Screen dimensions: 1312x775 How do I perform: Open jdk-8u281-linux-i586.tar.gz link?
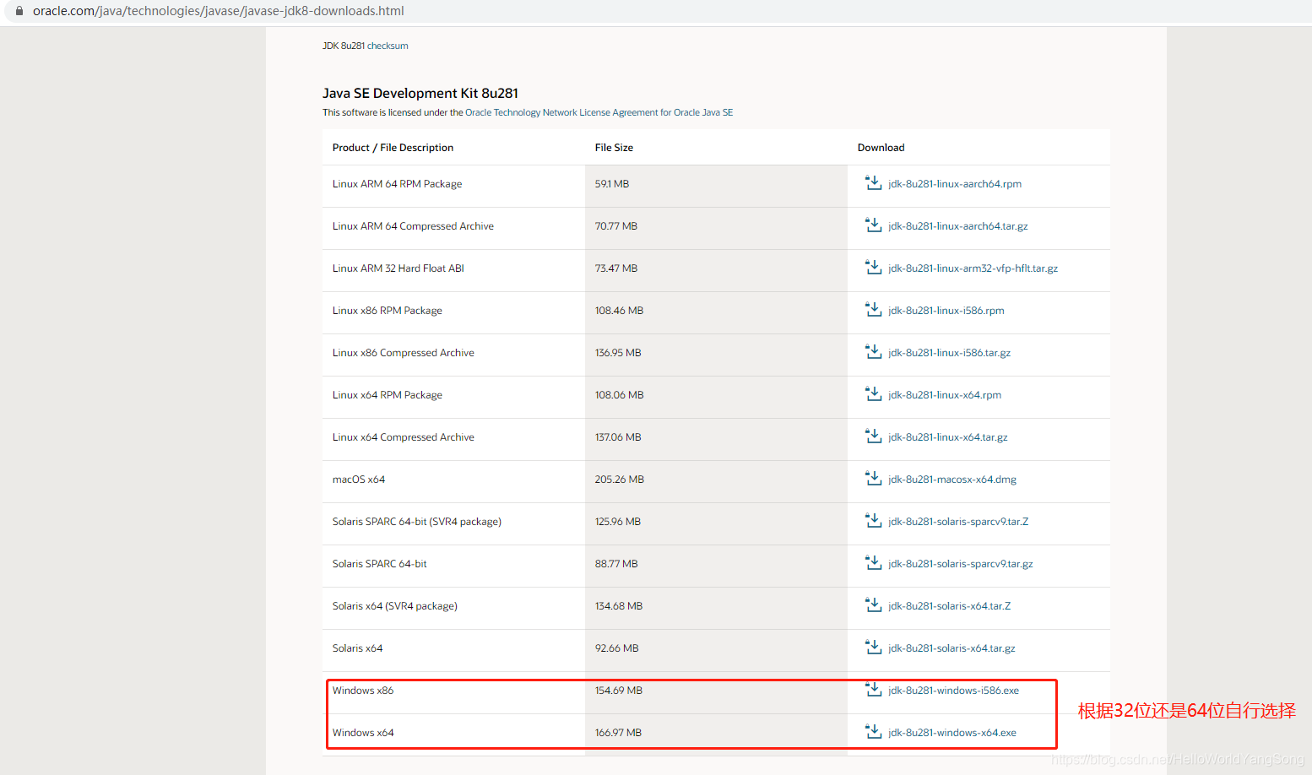(950, 353)
